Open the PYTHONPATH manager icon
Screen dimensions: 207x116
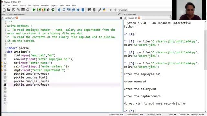(x=104, y=10)
